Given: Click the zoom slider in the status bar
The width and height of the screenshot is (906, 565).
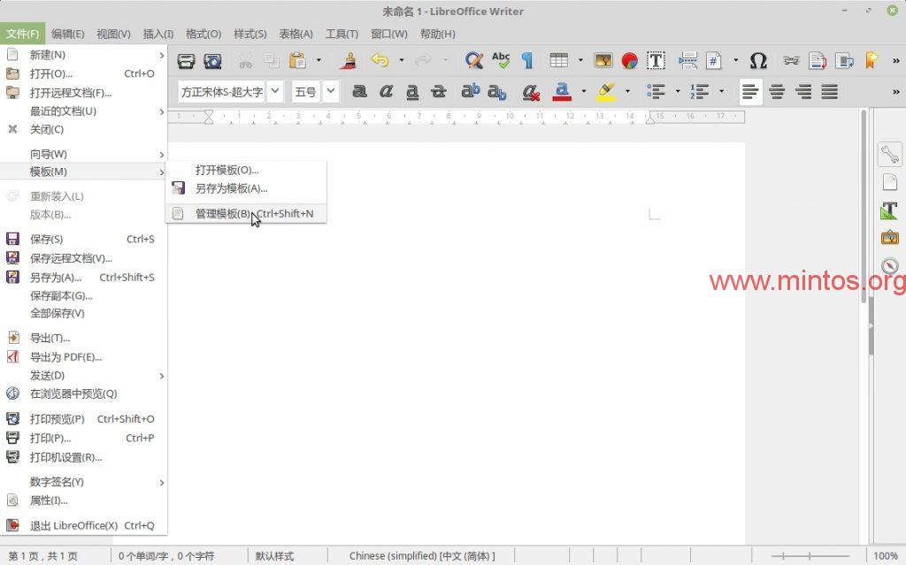Looking at the screenshot, I should [x=815, y=556].
